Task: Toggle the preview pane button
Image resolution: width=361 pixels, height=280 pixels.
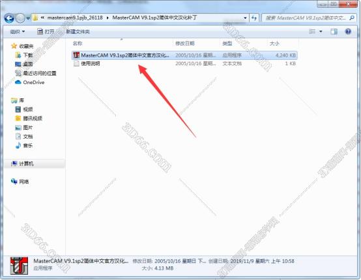Action: pyautogui.click(x=334, y=31)
